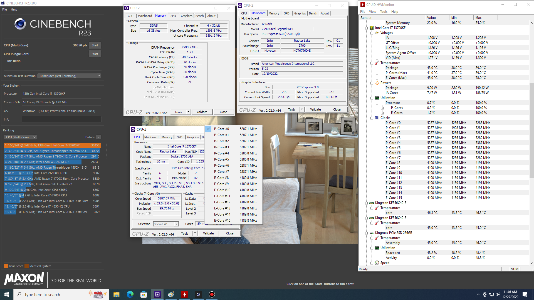
Task: Click the red record button in the taskbar
Action: click(212, 294)
